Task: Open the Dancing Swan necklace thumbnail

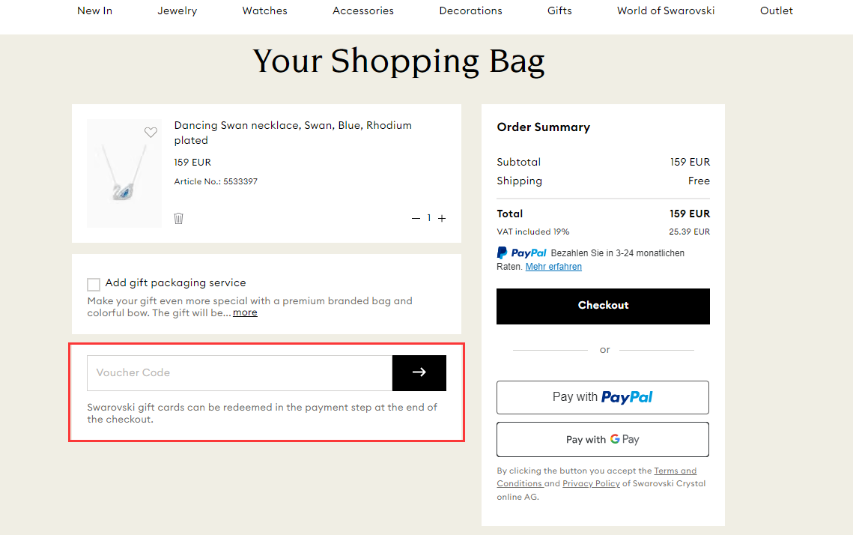Action: (x=124, y=174)
